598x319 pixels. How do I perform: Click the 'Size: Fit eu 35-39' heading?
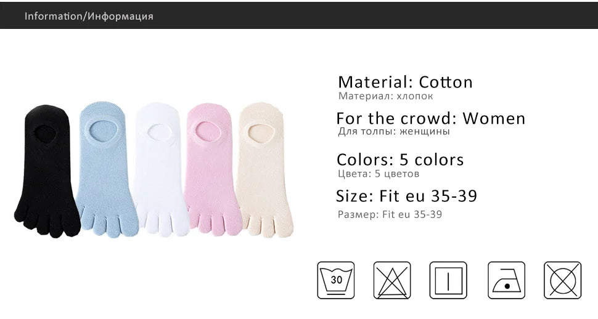406,196
